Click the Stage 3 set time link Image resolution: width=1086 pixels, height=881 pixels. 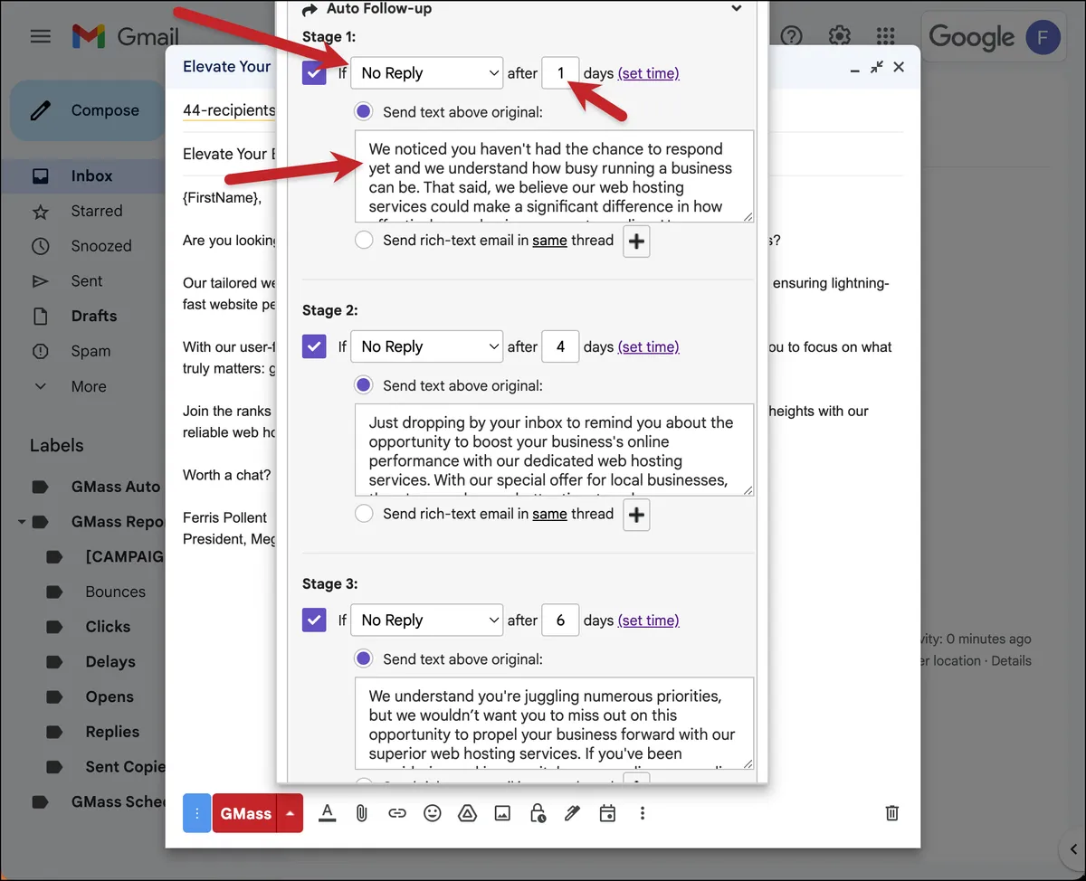648,620
